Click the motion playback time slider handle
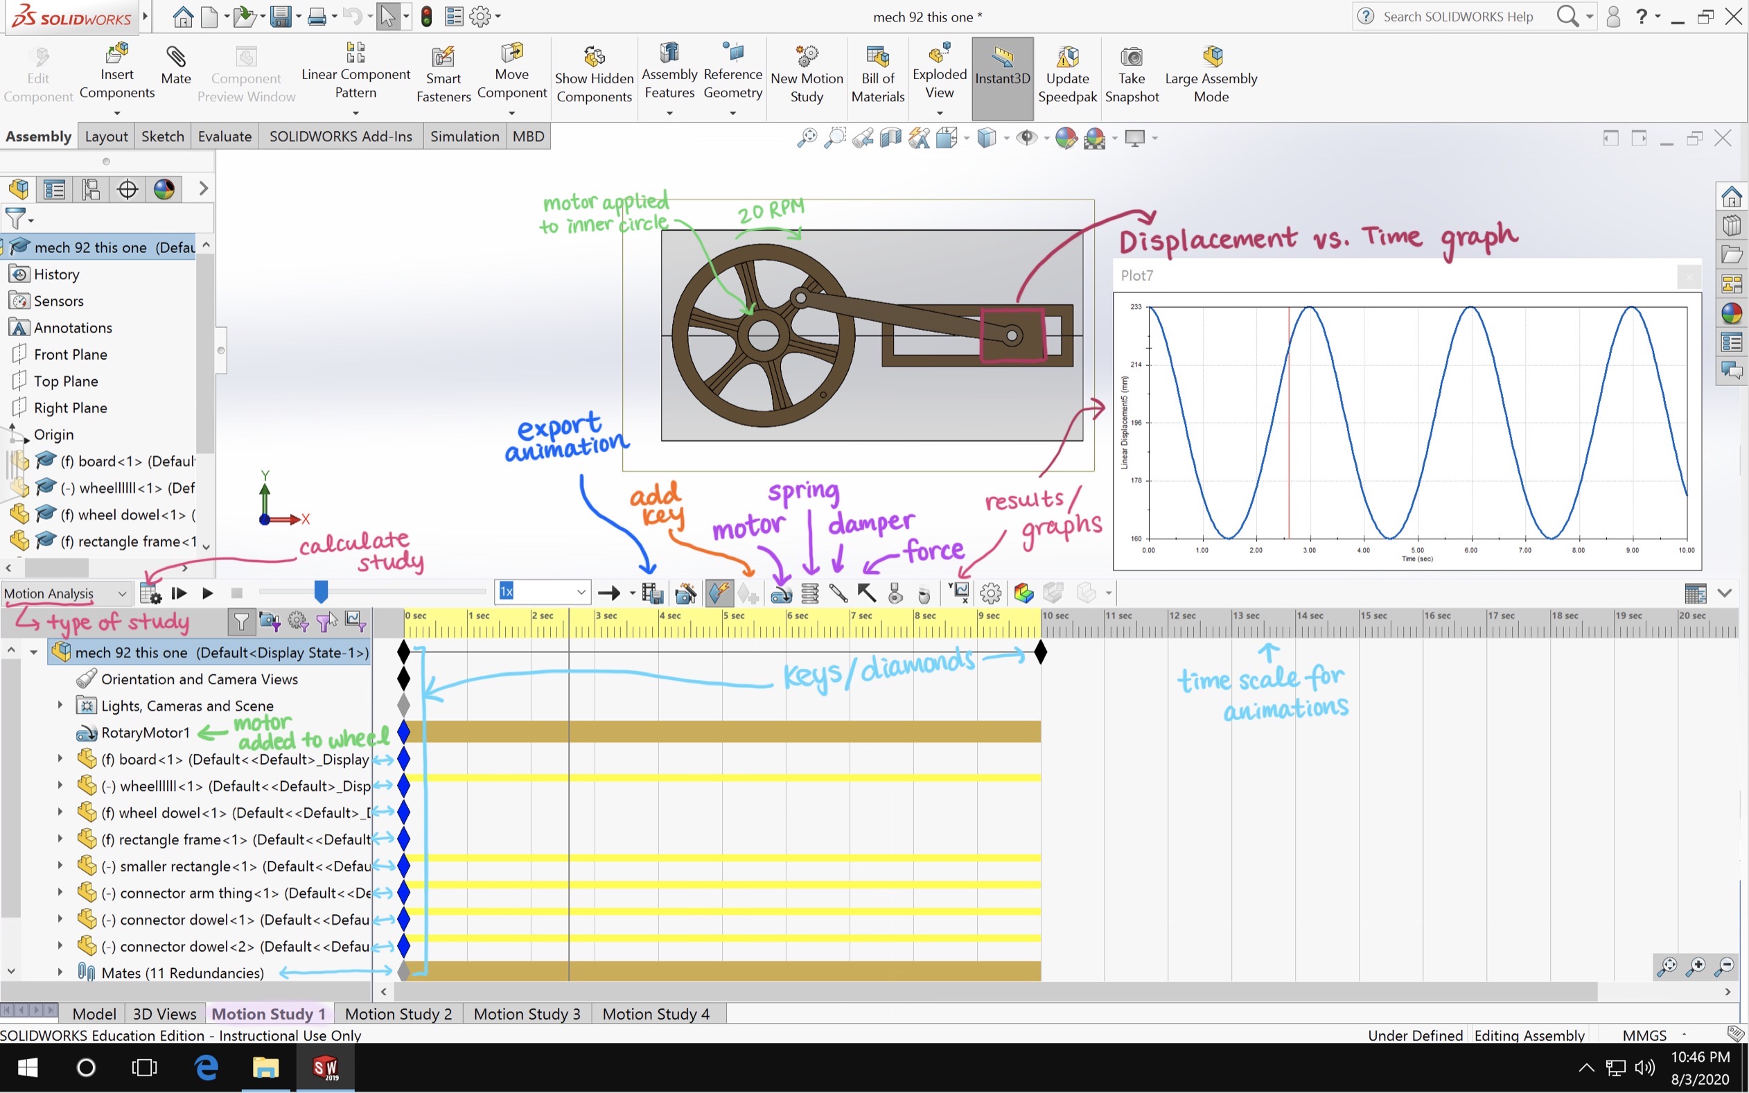This screenshot has height=1093, width=1749. click(x=321, y=591)
